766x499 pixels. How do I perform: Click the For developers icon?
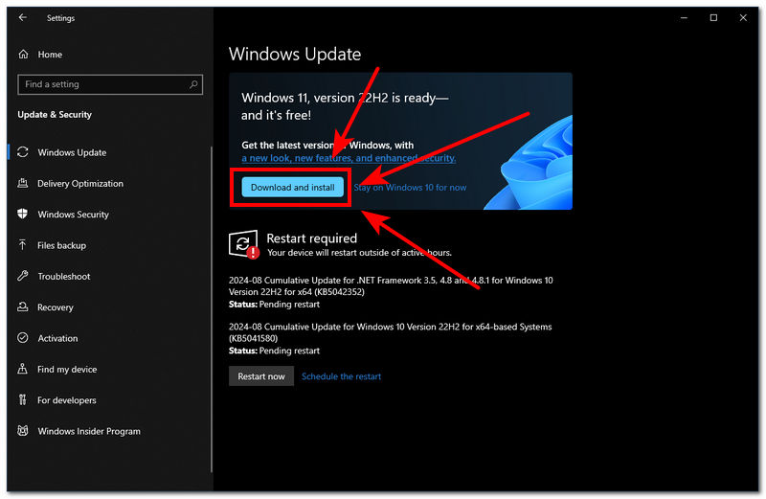tap(22, 399)
